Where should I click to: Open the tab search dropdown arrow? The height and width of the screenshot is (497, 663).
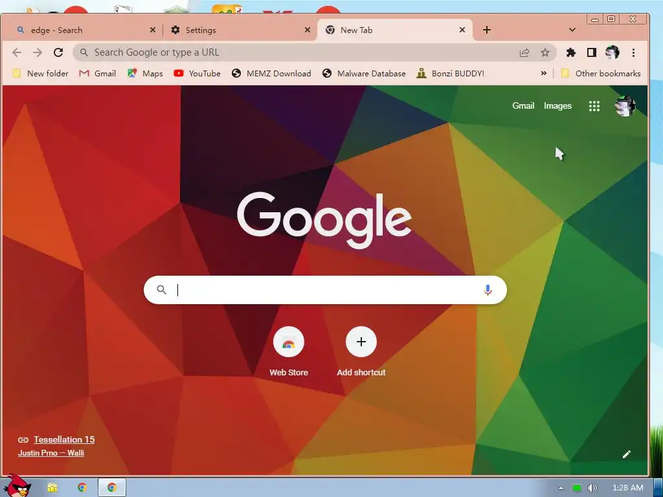click(x=572, y=30)
